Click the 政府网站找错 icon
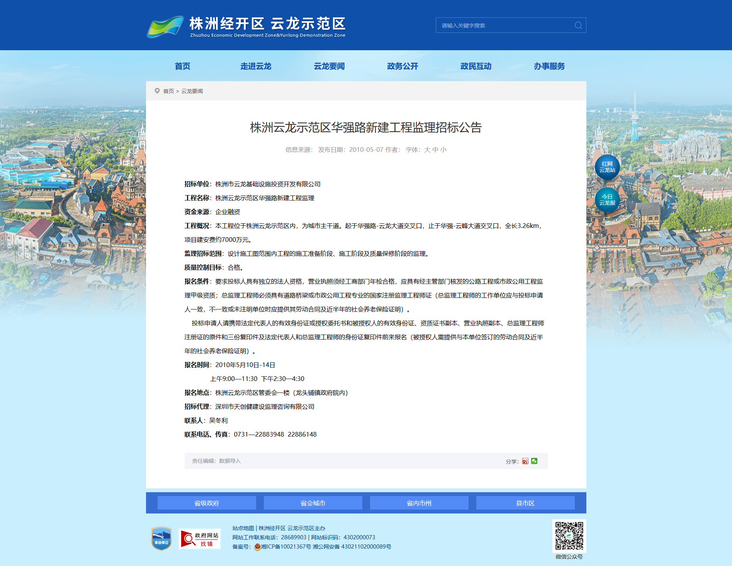 coord(199,539)
